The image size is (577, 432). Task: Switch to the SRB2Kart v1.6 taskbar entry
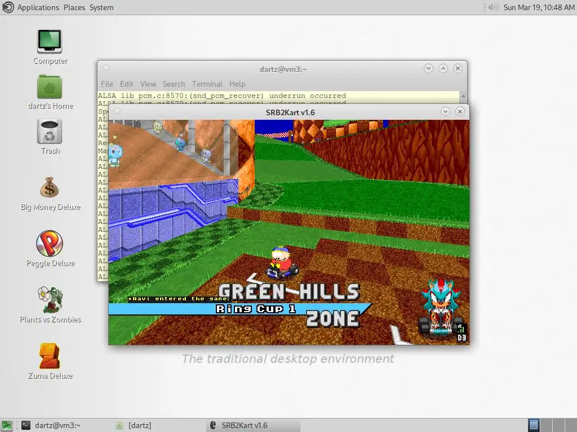pyautogui.click(x=254, y=425)
